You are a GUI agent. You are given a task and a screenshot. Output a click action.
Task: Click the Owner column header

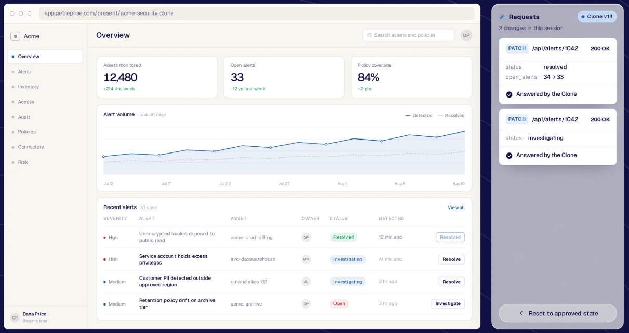311,219
